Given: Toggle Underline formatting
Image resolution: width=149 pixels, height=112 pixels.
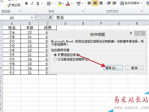Looking at the screenshot, I should (38, 4).
